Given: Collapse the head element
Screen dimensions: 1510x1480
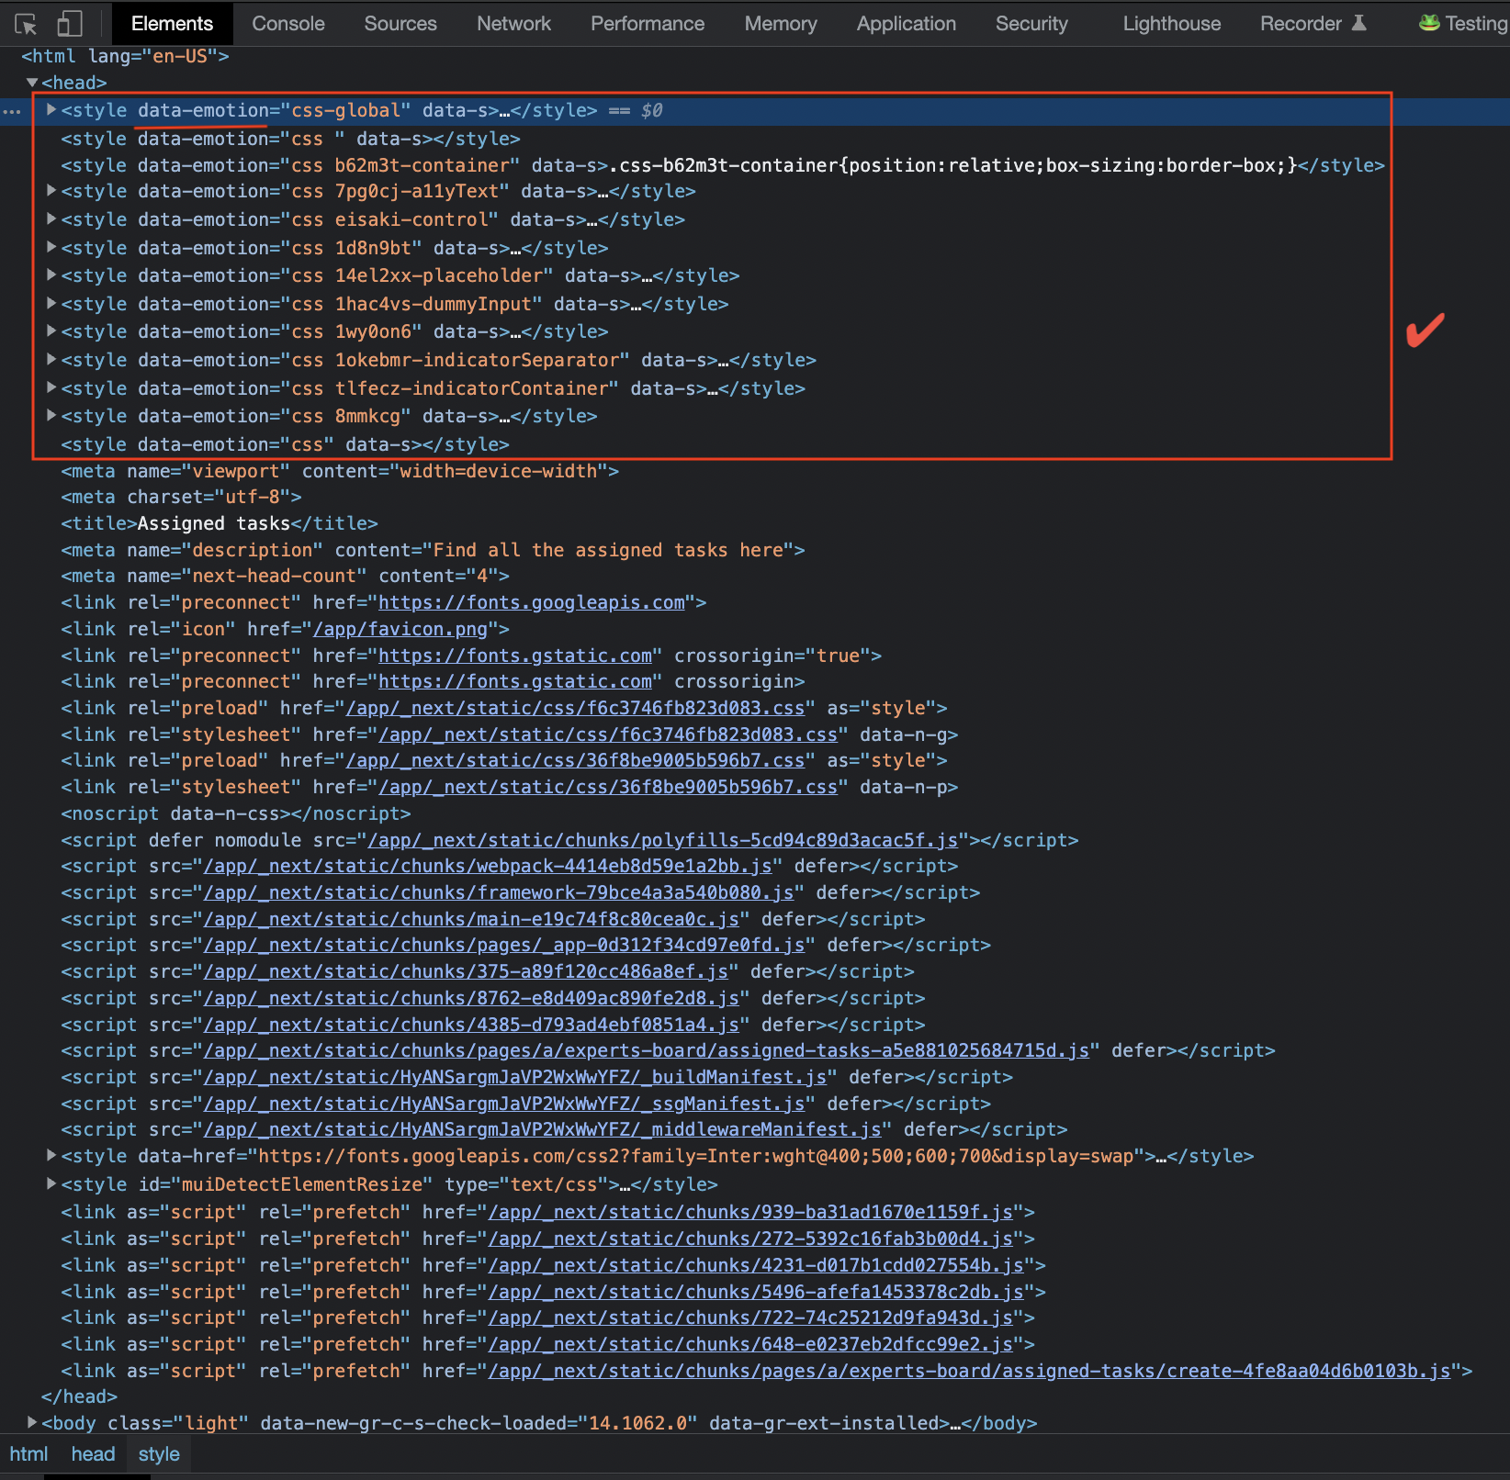Looking at the screenshot, I should coord(33,82).
